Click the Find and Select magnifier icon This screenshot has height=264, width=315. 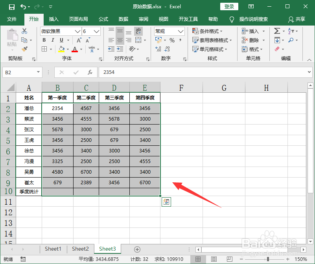click(291, 40)
